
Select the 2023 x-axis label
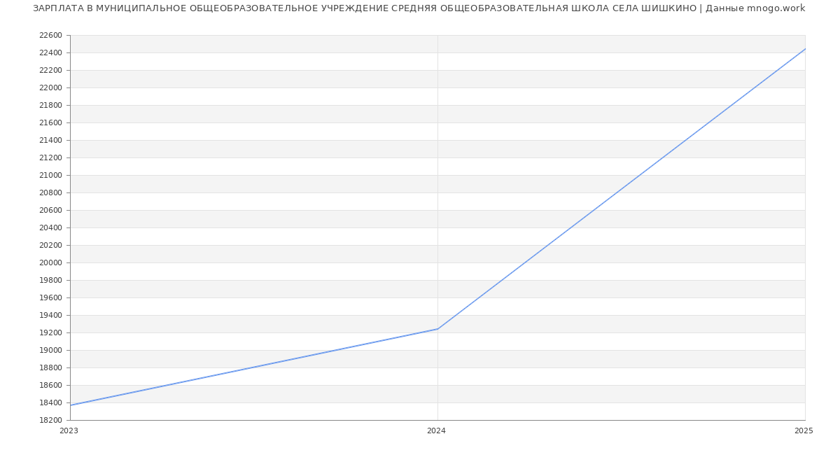click(x=69, y=431)
